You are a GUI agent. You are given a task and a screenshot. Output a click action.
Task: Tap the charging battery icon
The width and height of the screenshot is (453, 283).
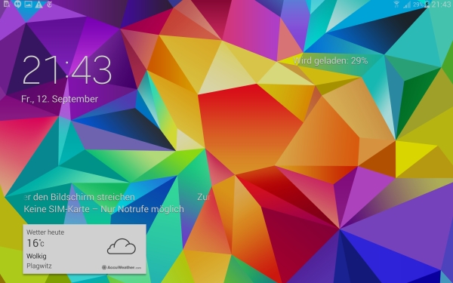coord(427,5)
